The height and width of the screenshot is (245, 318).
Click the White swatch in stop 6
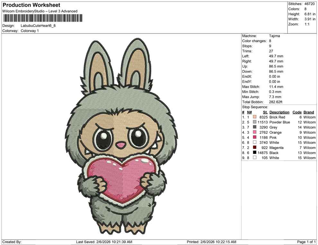click(254, 142)
